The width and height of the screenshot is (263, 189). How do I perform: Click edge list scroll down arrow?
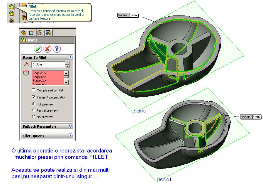click(66, 83)
